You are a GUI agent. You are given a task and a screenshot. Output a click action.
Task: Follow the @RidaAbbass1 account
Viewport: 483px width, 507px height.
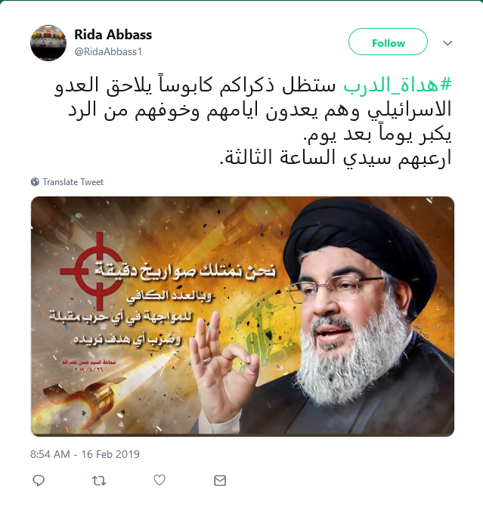coord(388,42)
